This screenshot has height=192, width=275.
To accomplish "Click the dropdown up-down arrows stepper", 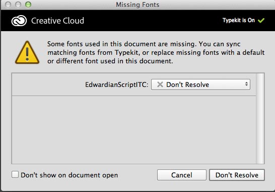I will click(x=246, y=84).
